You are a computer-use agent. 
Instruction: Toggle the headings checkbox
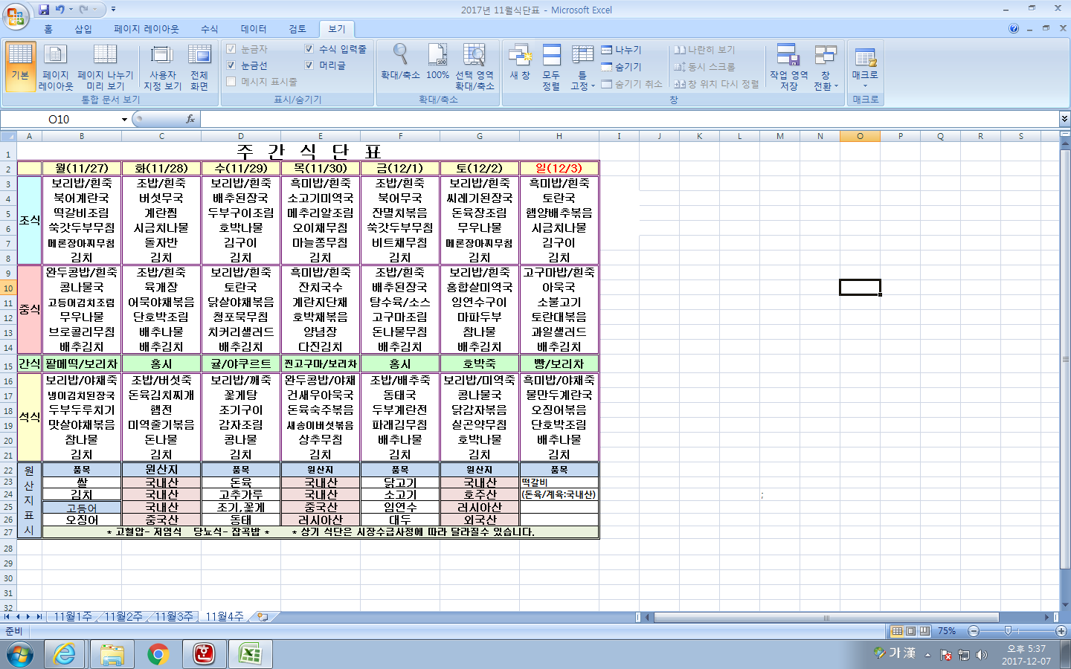point(309,65)
